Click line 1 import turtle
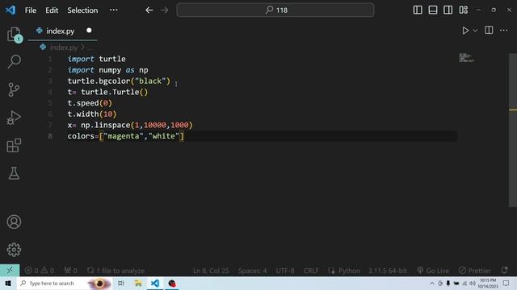Viewport: 517px width, 290px height. [96, 59]
